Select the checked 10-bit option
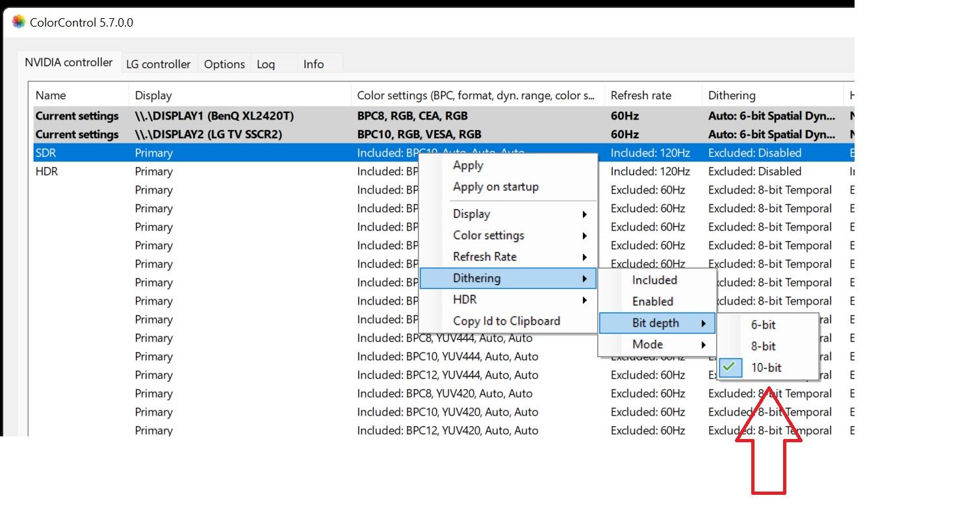Screen dimensions: 967x526 [769, 368]
